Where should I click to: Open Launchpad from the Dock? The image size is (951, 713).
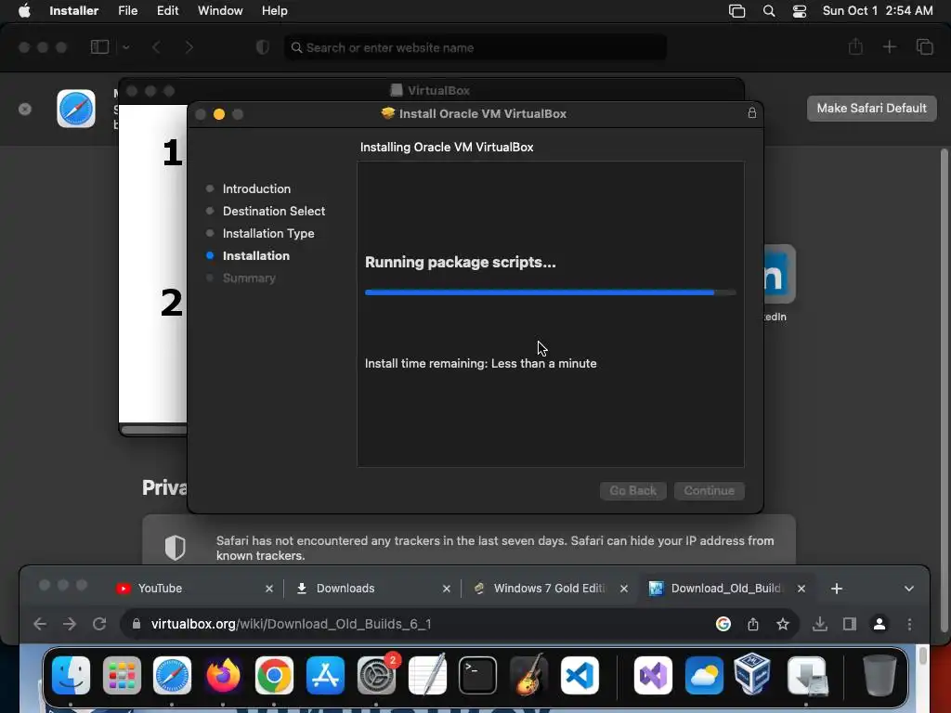(x=122, y=675)
